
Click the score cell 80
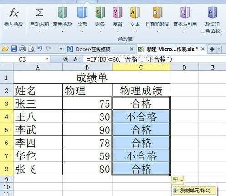87,169
